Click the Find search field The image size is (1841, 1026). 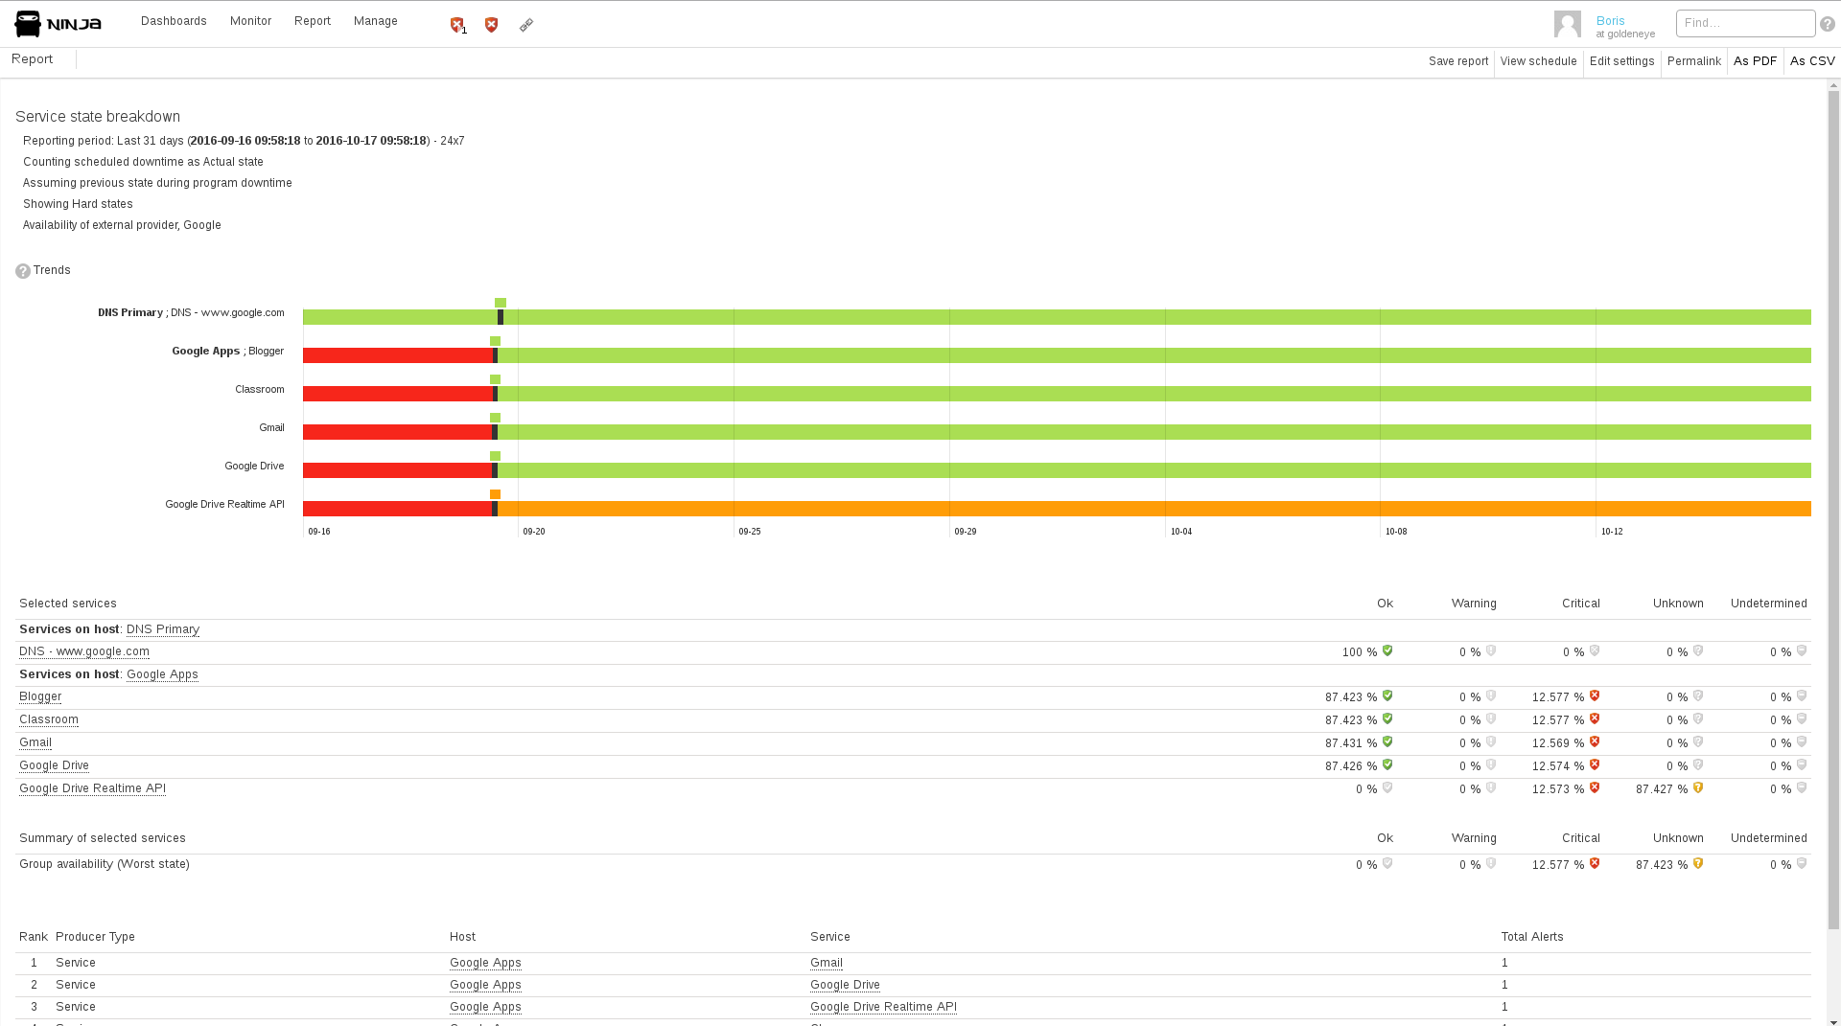click(x=1745, y=23)
